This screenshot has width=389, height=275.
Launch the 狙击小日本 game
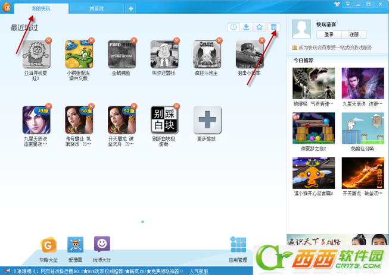pos(250,55)
